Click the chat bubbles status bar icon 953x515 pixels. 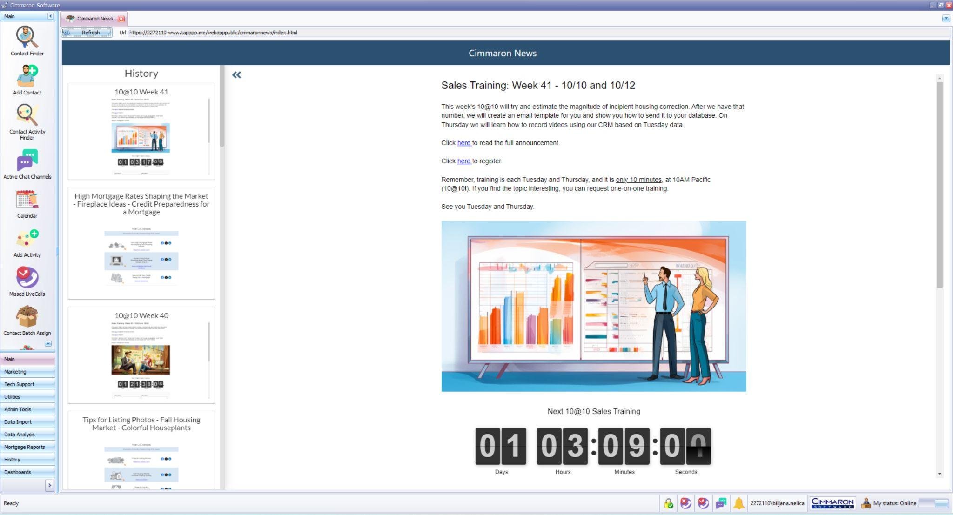[x=721, y=503]
